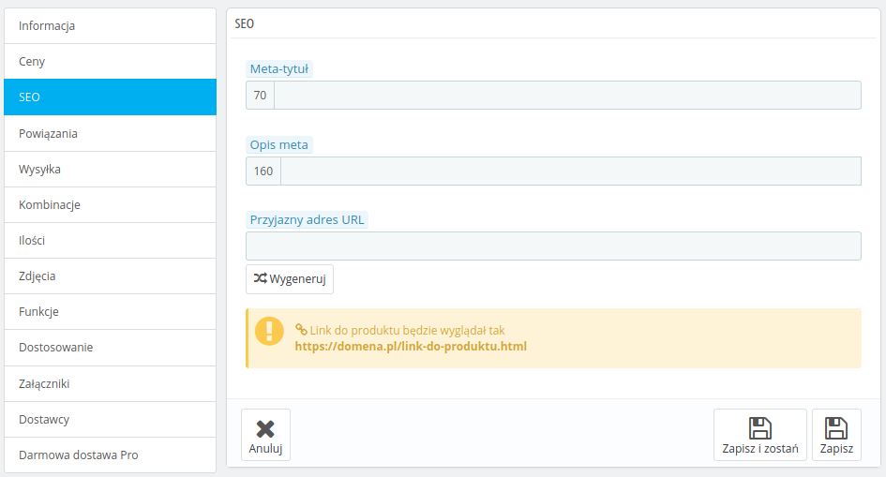Open the Ilości tab

coord(111,241)
